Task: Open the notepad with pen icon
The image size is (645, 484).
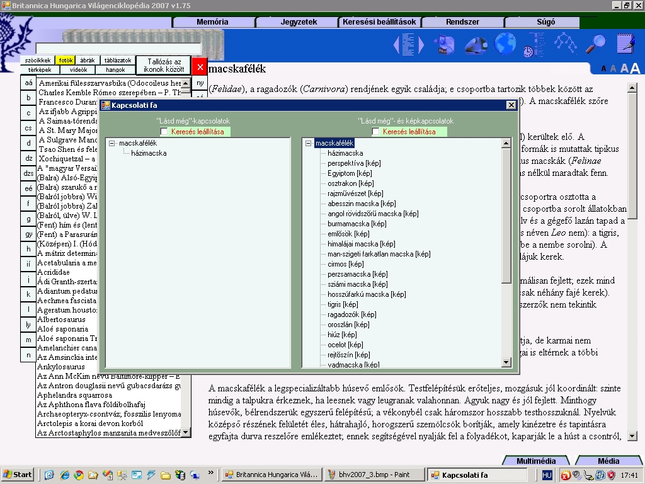Action: click(626, 43)
